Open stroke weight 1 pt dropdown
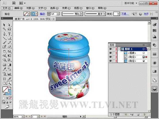 pos(58,14)
